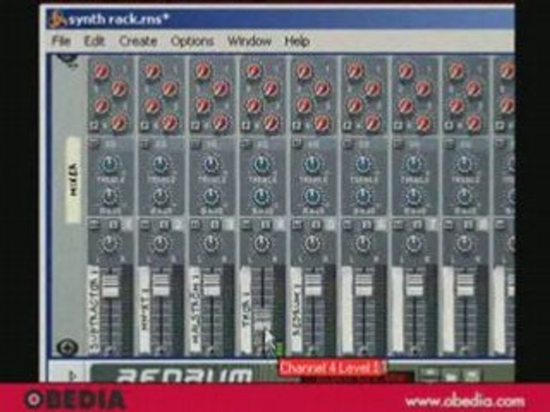
Task: Click aux send 2 knob on SUBTRACTOR 1 channel
Action: coord(119,89)
